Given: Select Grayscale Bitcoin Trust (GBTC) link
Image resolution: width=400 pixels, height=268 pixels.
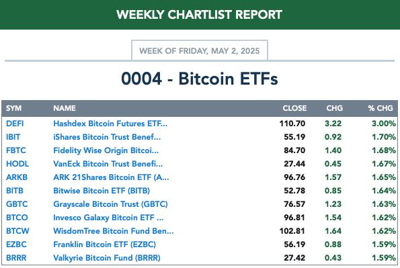Looking at the screenshot, I should tap(110, 204).
